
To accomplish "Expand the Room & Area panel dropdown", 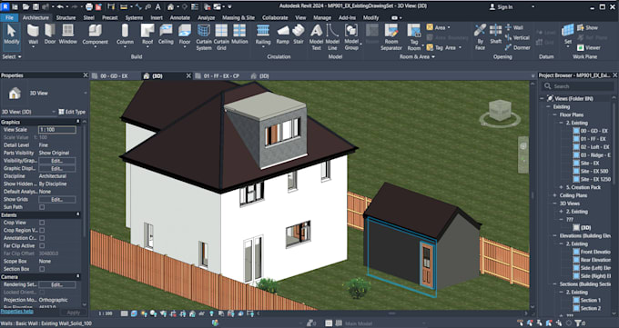I will coord(417,56).
